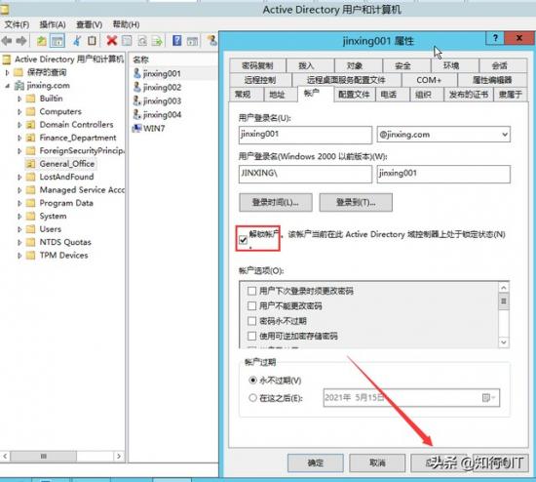The image size is (536, 482).
Task: Click the 取消 button
Action: click(x=377, y=462)
